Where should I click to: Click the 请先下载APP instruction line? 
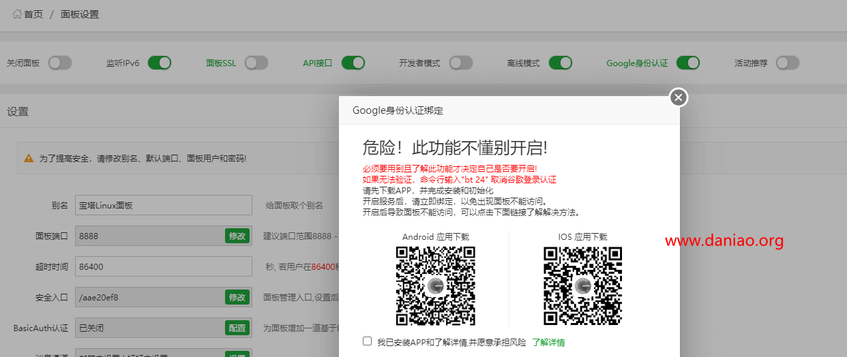(428, 190)
